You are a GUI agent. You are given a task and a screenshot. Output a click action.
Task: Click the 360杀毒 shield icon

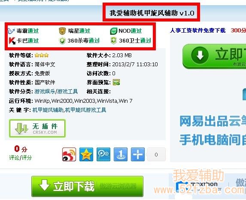(62, 41)
